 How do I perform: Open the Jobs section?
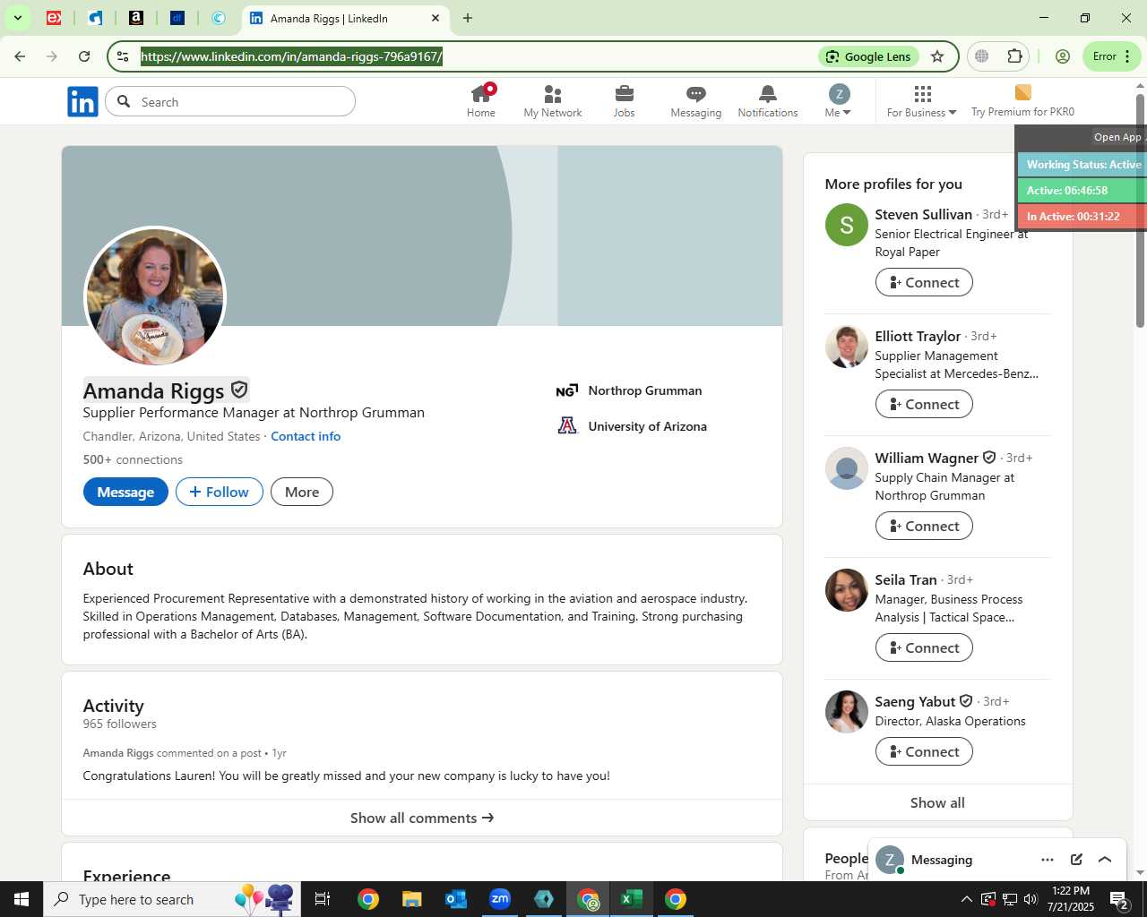(625, 100)
